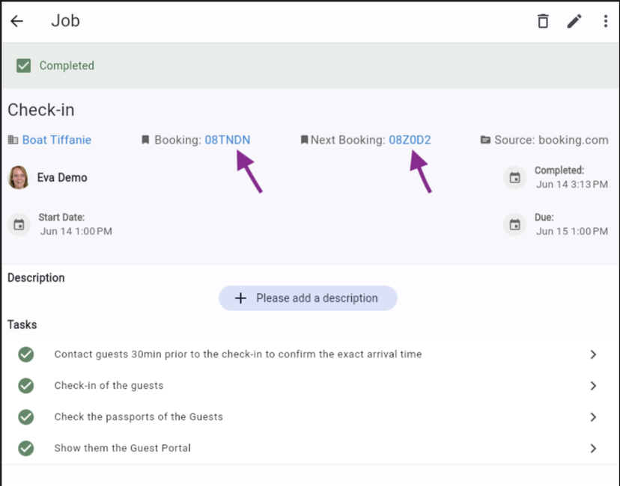Click the Completed date calendar icon
This screenshot has width=620, height=486.
514,178
